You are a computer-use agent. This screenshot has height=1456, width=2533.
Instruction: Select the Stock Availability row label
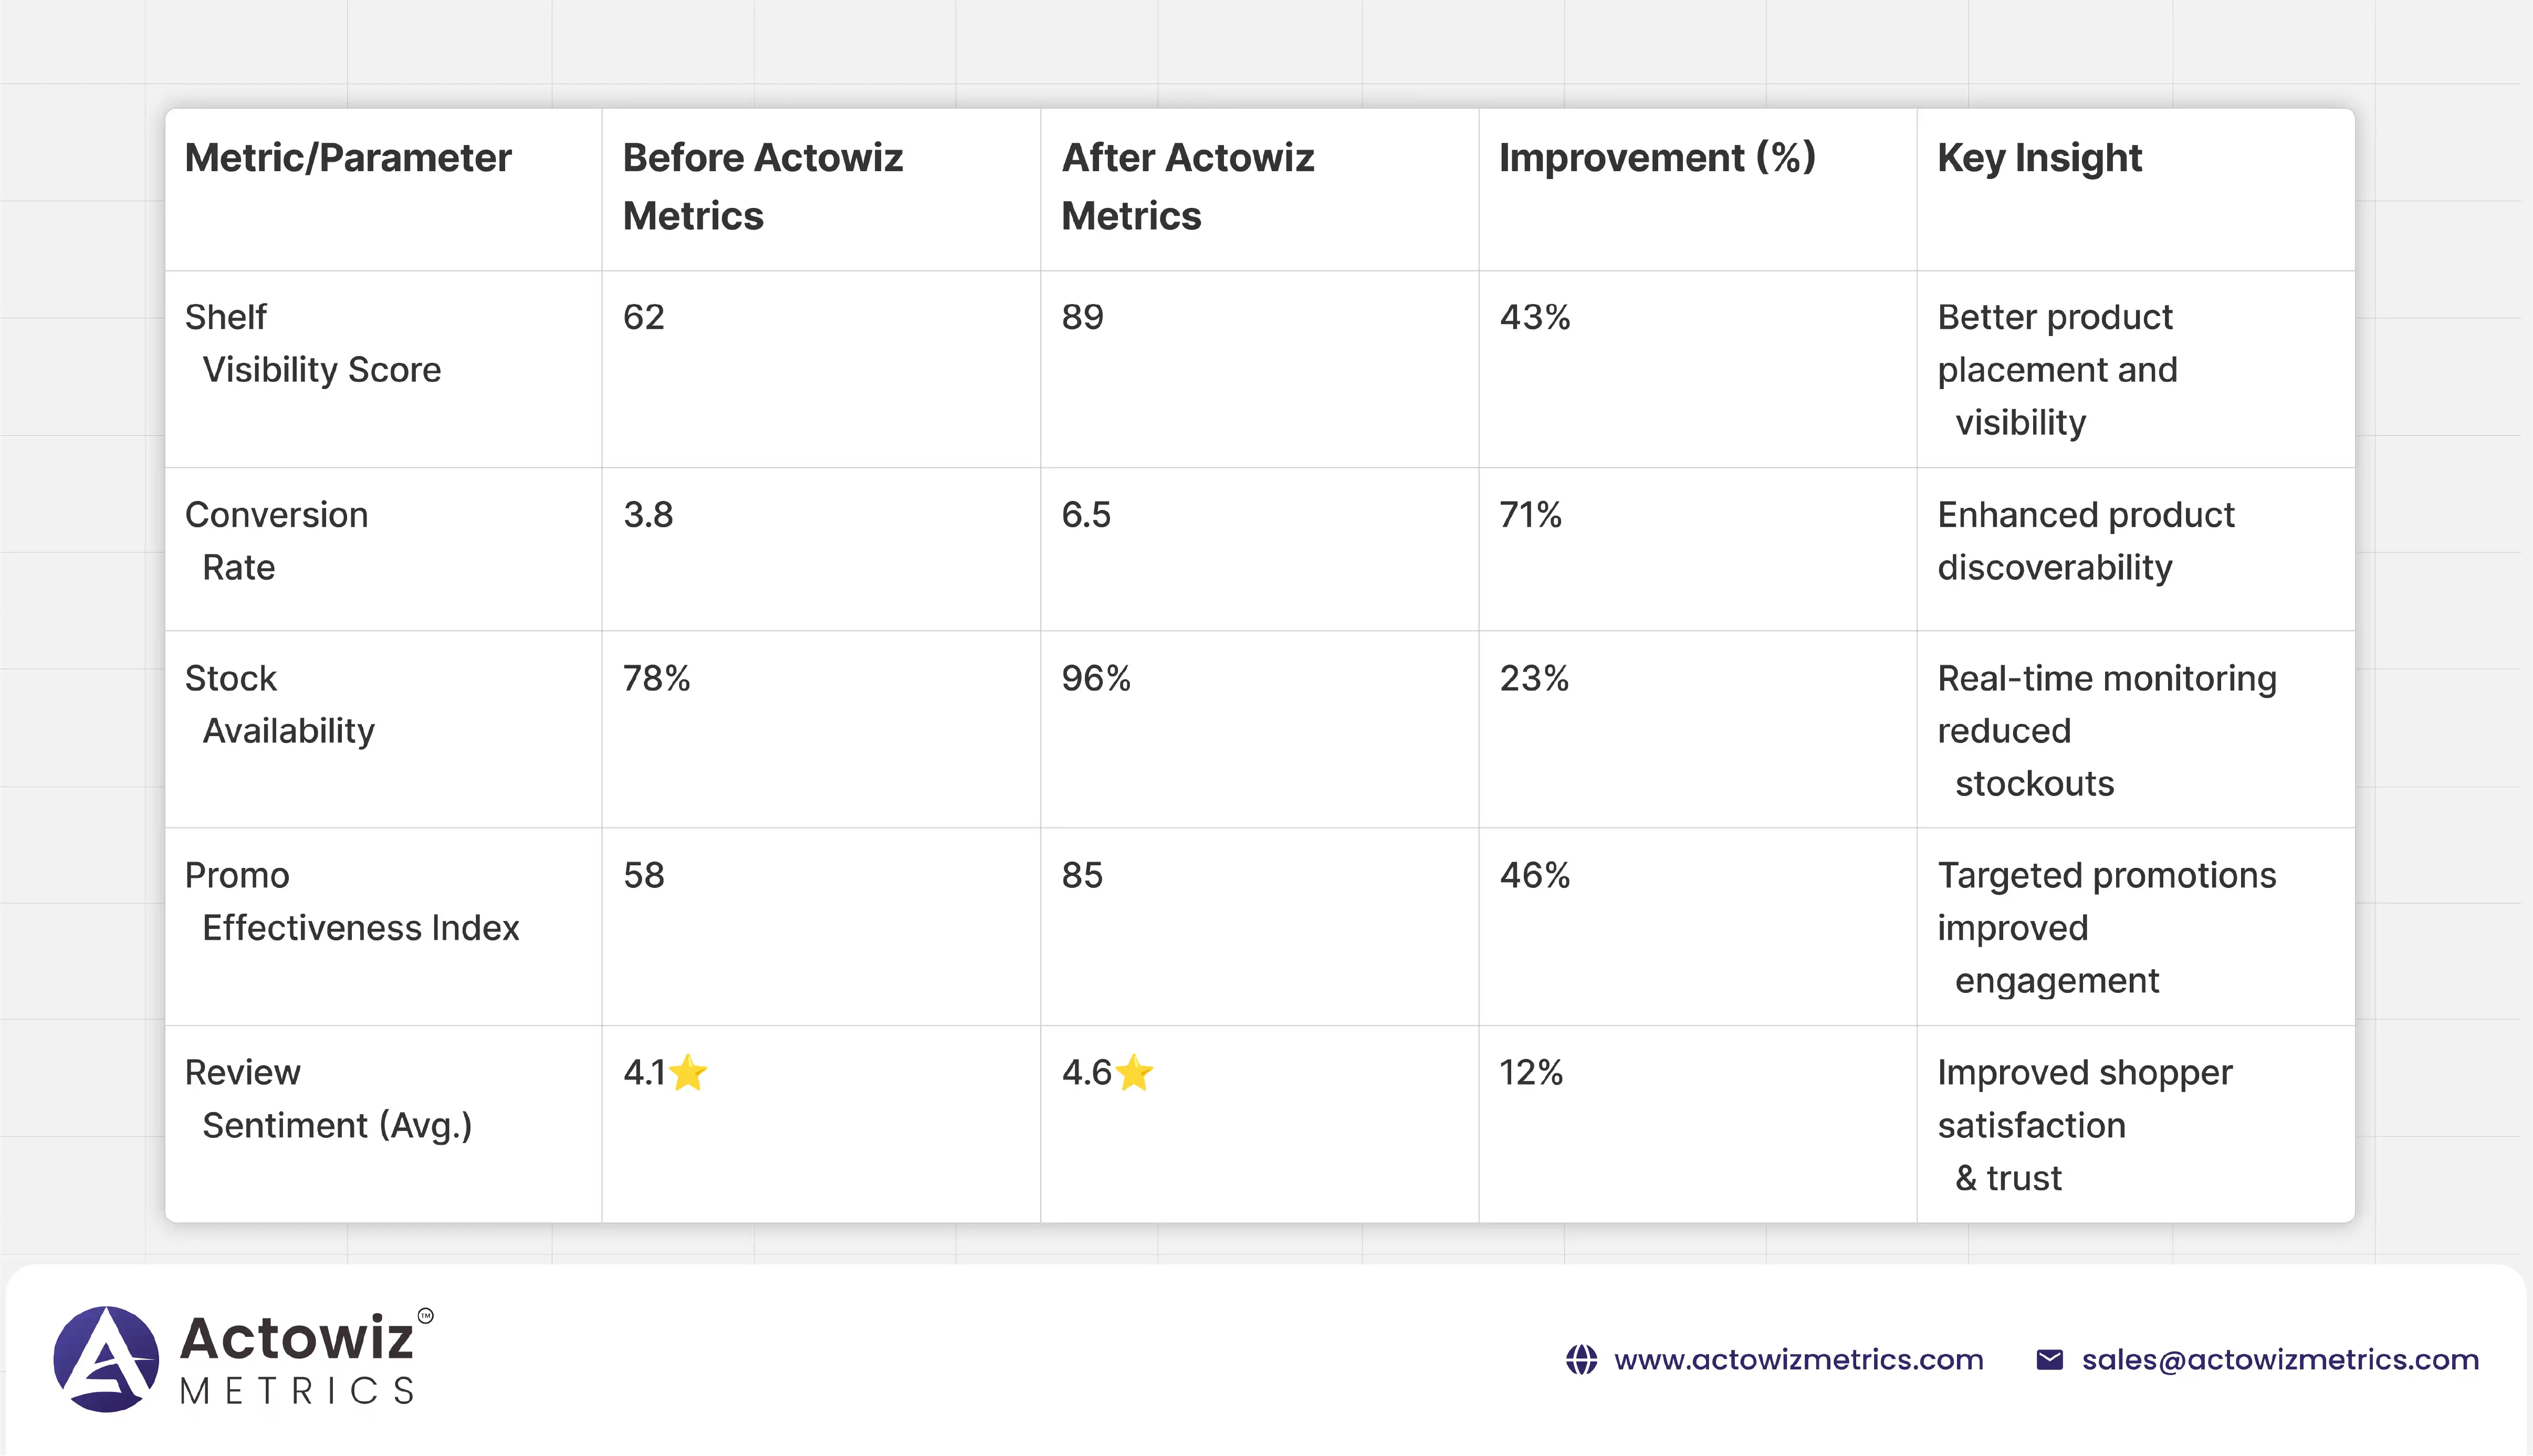click(x=280, y=704)
